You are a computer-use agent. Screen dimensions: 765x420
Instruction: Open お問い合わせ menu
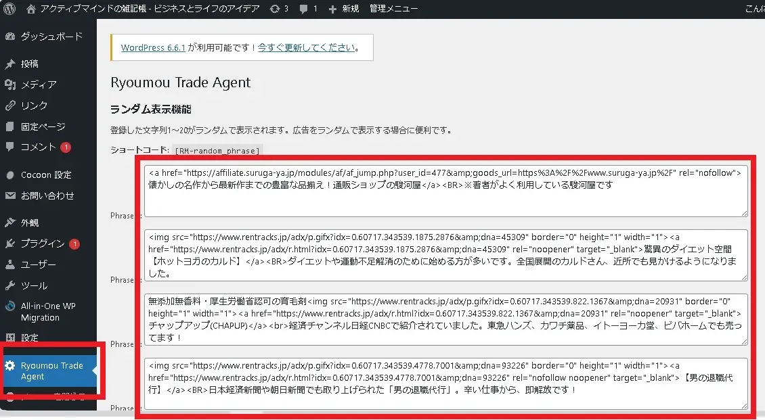[x=48, y=195]
